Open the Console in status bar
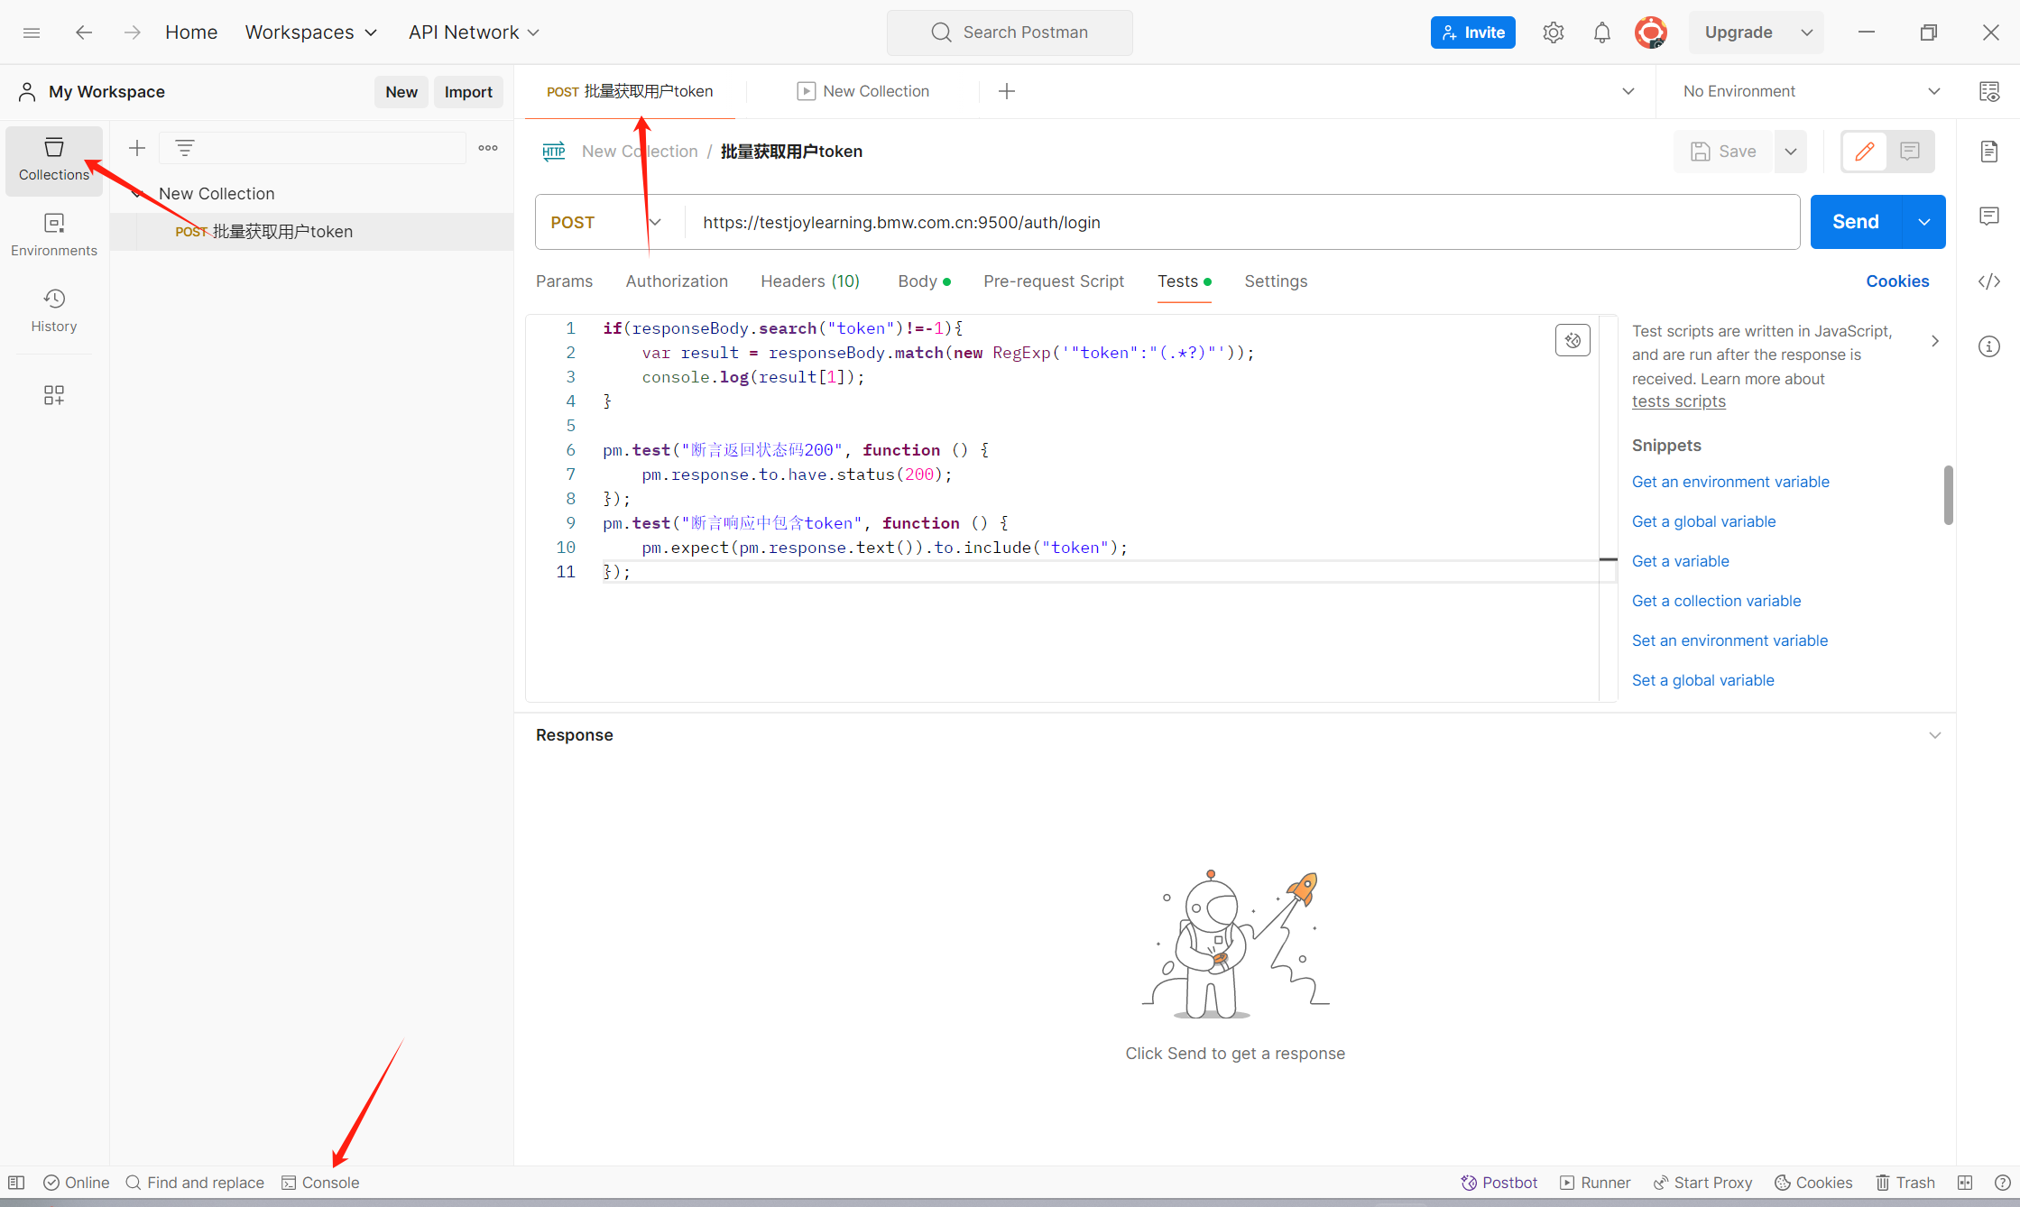Viewport: 2020px width, 1207px height. (320, 1183)
